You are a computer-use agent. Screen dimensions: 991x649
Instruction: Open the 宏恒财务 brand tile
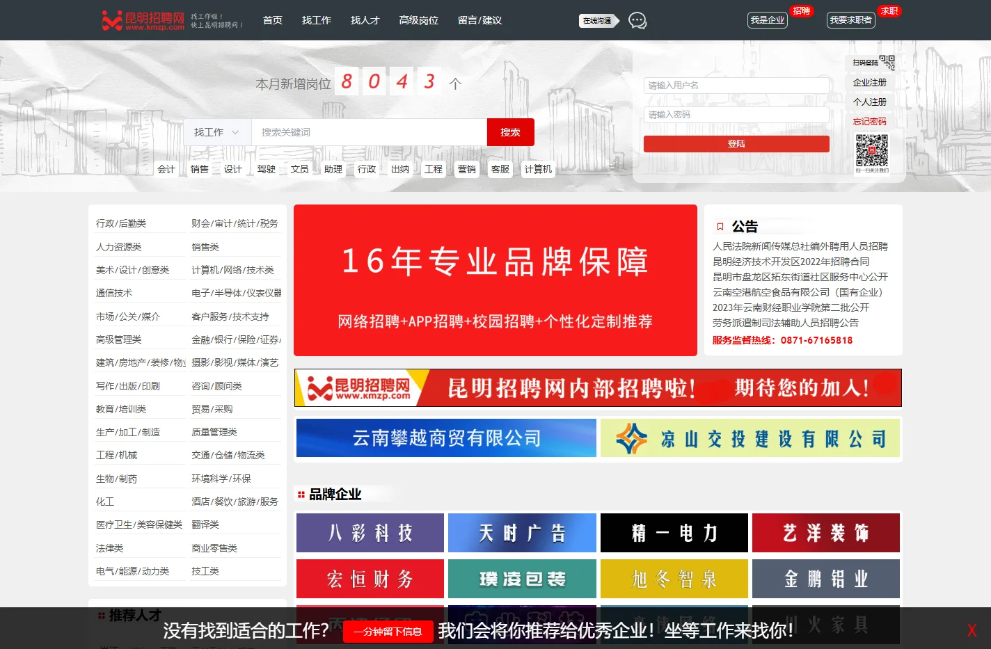[x=370, y=579]
